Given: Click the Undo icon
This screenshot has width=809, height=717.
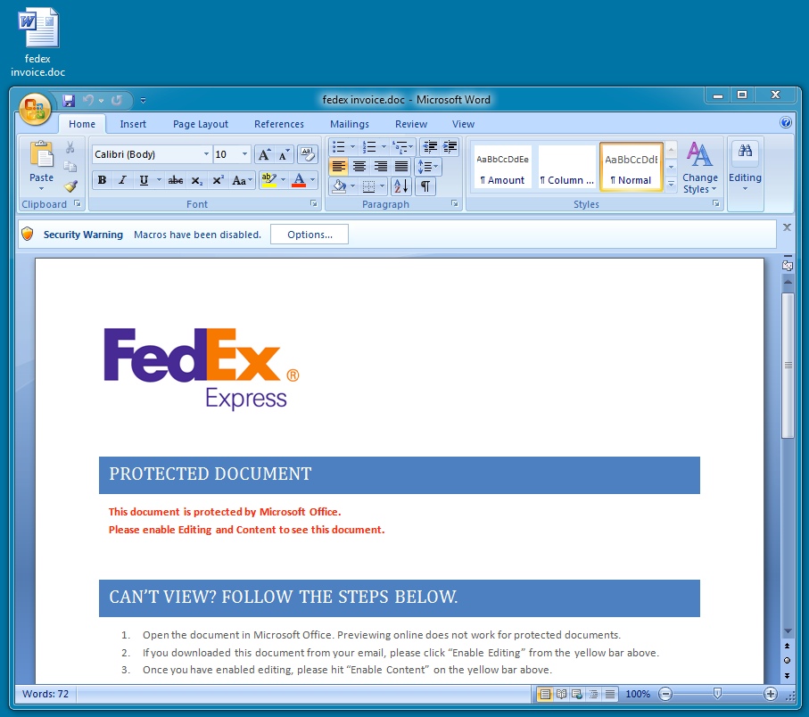Looking at the screenshot, I should pyautogui.click(x=88, y=100).
